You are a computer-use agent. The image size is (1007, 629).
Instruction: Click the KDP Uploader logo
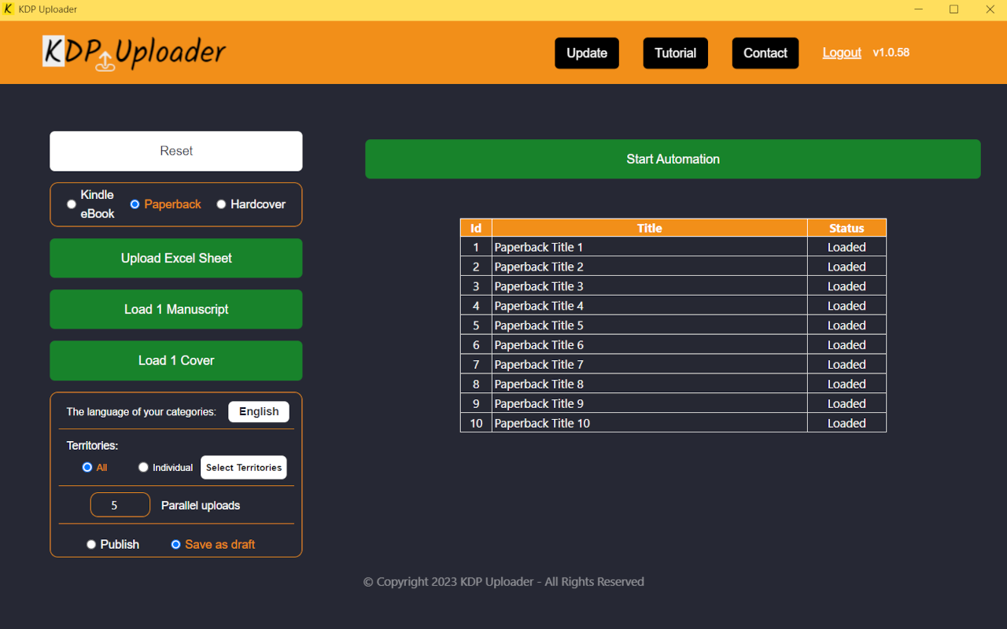tap(134, 53)
